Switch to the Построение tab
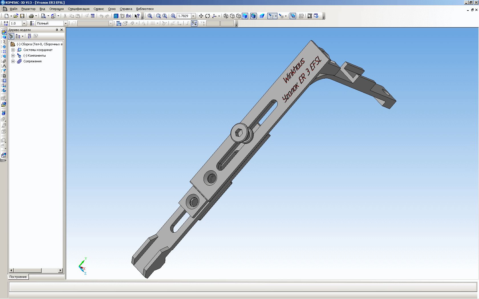Viewport: 479px width, 299px height. coord(18,277)
